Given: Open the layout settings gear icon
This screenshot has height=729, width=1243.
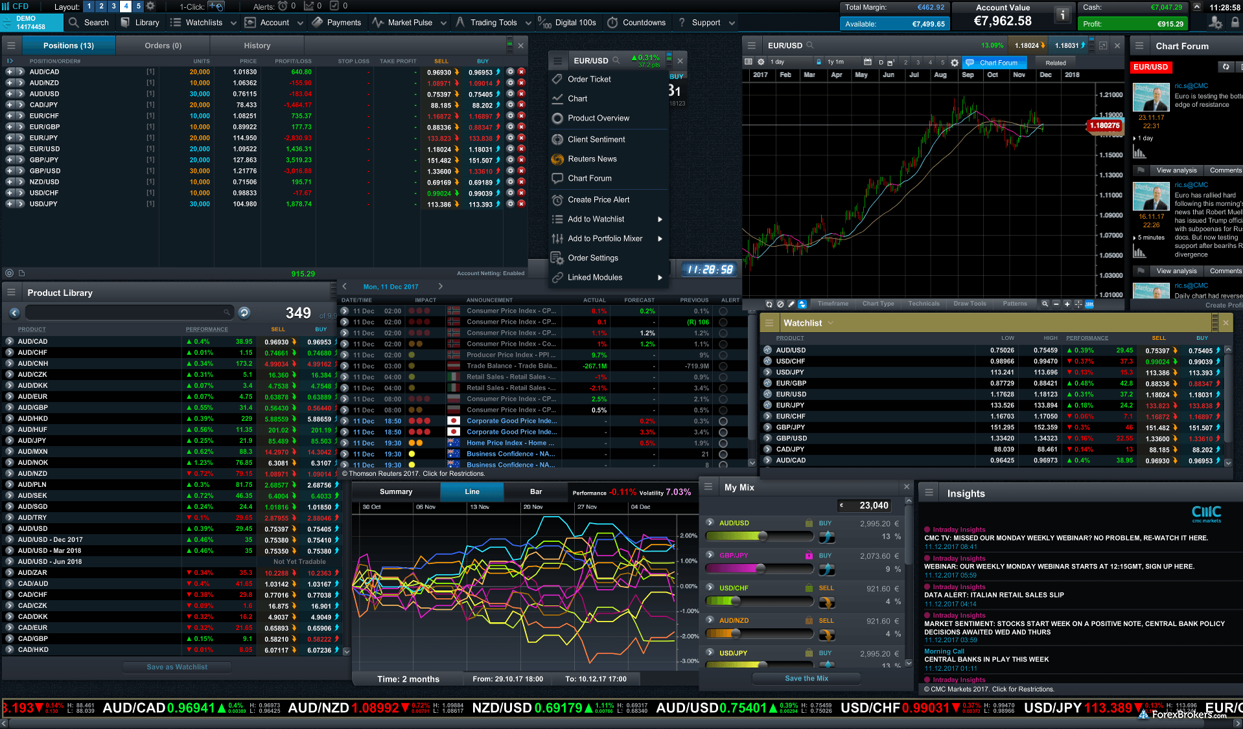Looking at the screenshot, I should 150,6.
